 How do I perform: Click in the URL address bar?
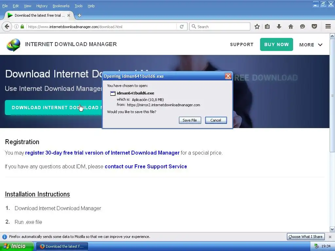pos(102,27)
